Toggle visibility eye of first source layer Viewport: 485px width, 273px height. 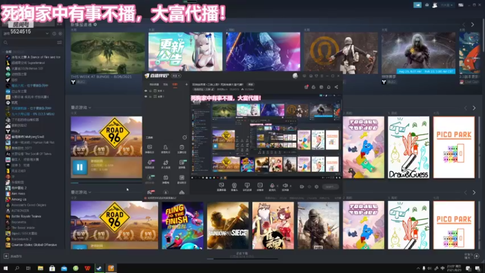(145, 91)
